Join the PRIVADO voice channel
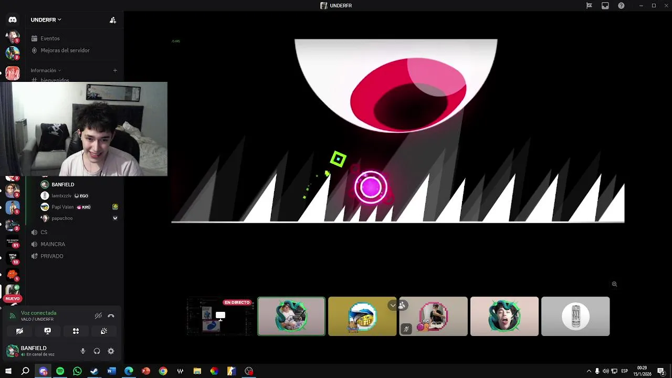Screen dimensions: 672x378 pyautogui.click(x=47, y=256)
